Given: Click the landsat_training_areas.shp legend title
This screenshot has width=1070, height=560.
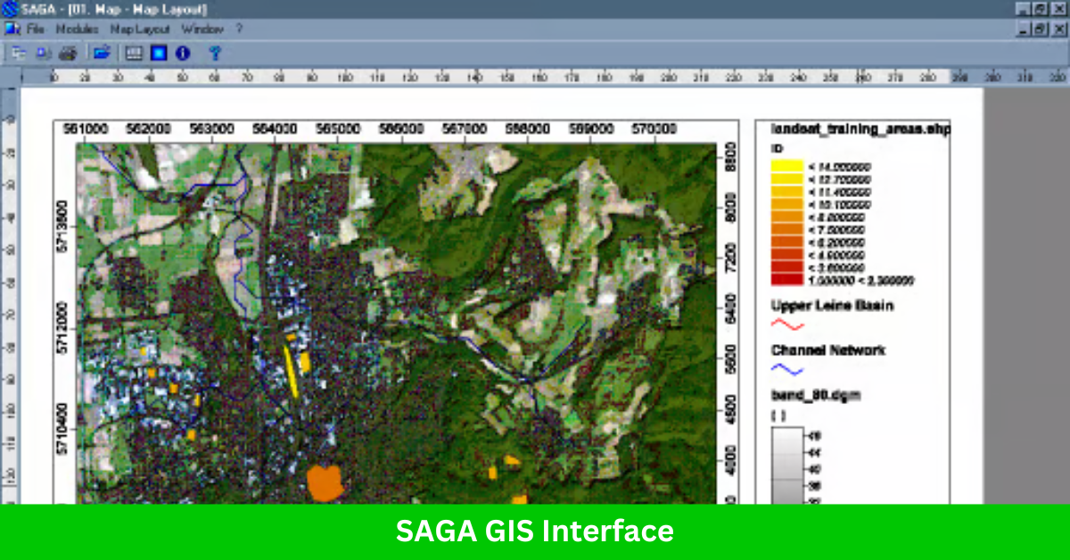Looking at the screenshot, I should 860,128.
